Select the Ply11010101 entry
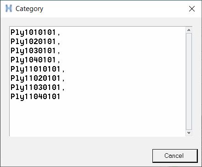202x167 pixels. [x=35, y=69]
